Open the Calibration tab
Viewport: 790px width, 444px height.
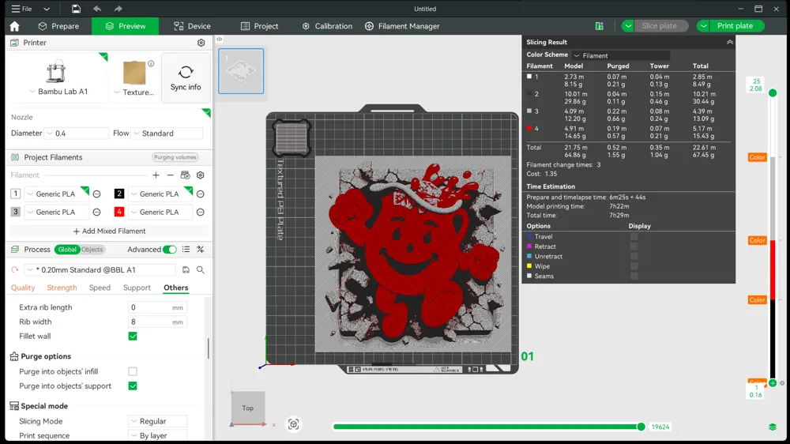tap(327, 26)
